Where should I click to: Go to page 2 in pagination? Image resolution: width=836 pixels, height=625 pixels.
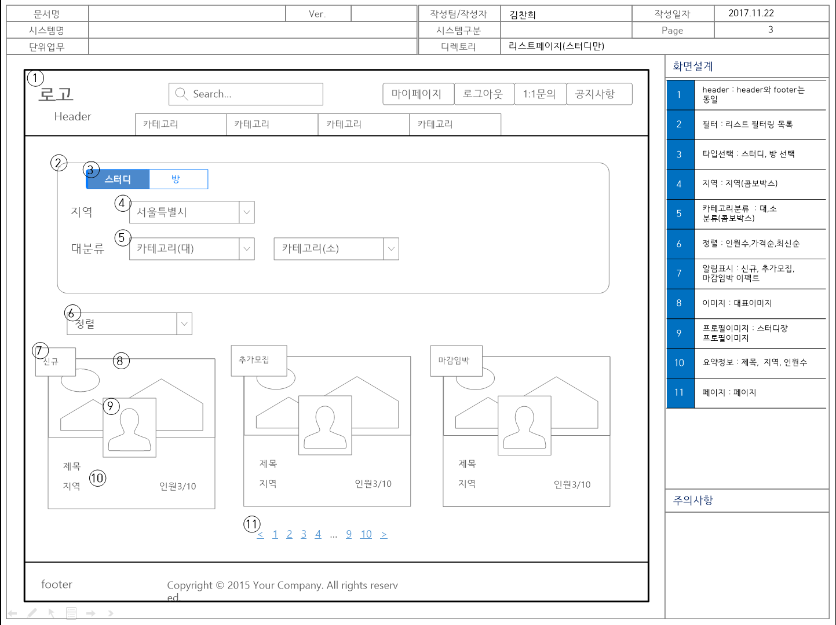point(290,534)
